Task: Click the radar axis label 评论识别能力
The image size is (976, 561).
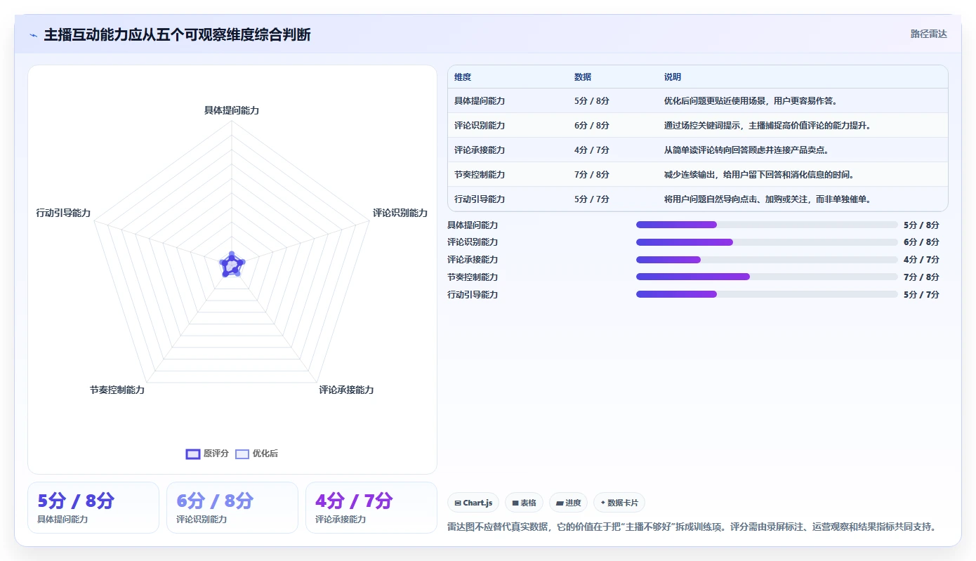Action: tap(400, 213)
